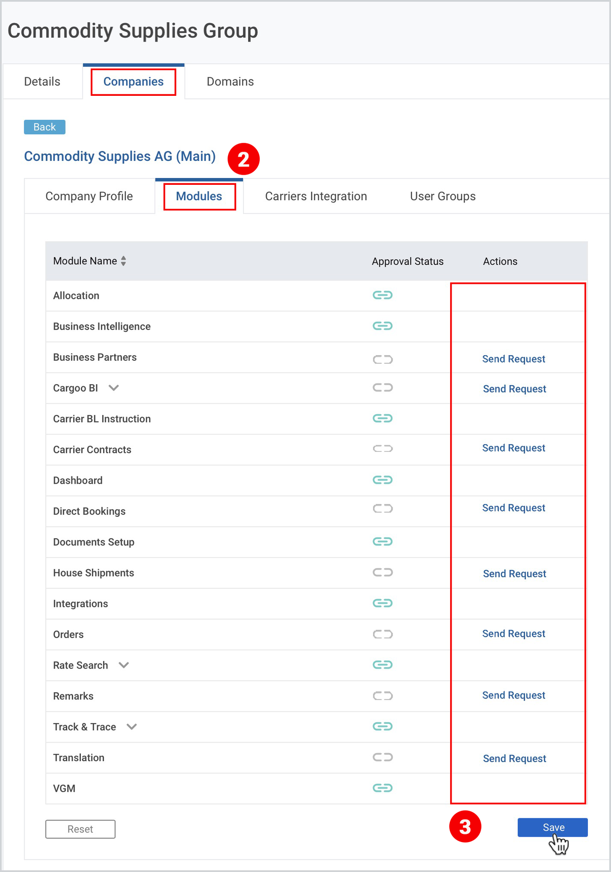
Task: Expand the Cargoo BI module row
Action: 114,388
